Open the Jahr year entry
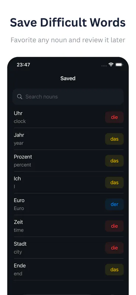The width and height of the screenshot is (136, 295). point(69,139)
